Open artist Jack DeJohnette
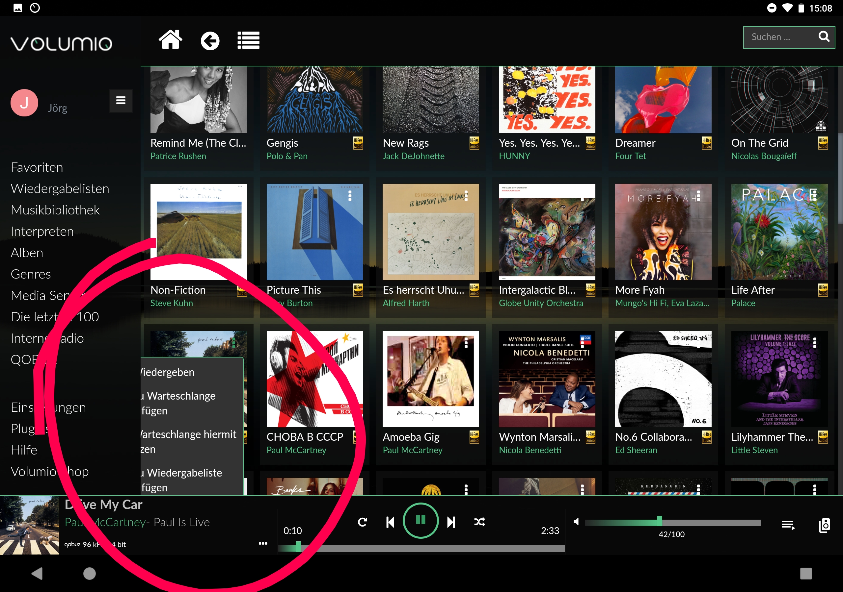 (x=413, y=156)
